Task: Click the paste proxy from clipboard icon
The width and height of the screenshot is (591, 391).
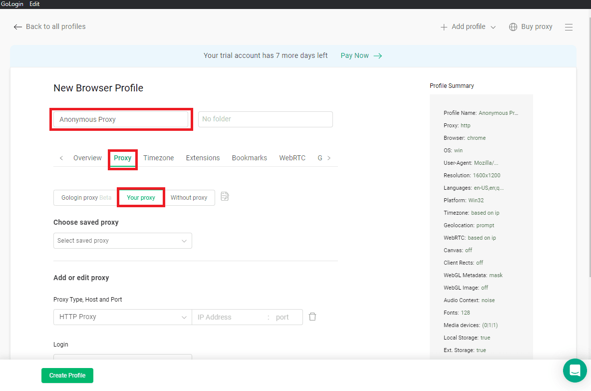Action: click(224, 197)
